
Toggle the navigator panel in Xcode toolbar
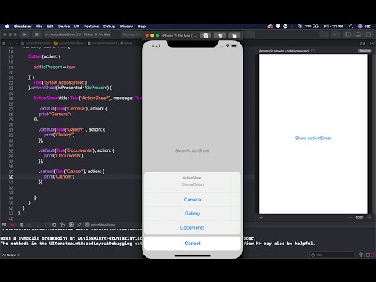(x=348, y=34)
